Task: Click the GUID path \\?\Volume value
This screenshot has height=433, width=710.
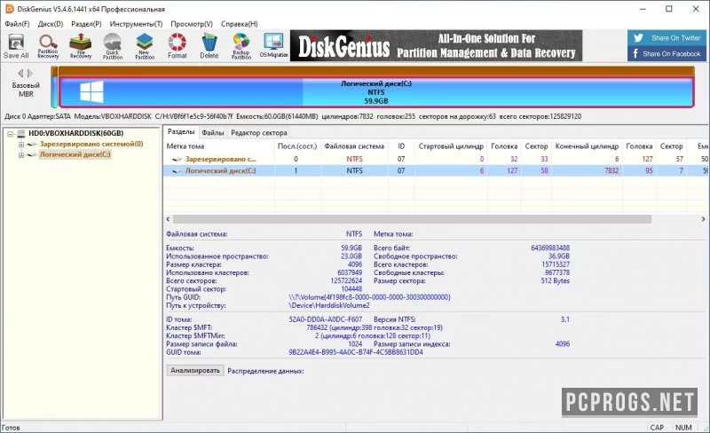Action: tap(369, 297)
